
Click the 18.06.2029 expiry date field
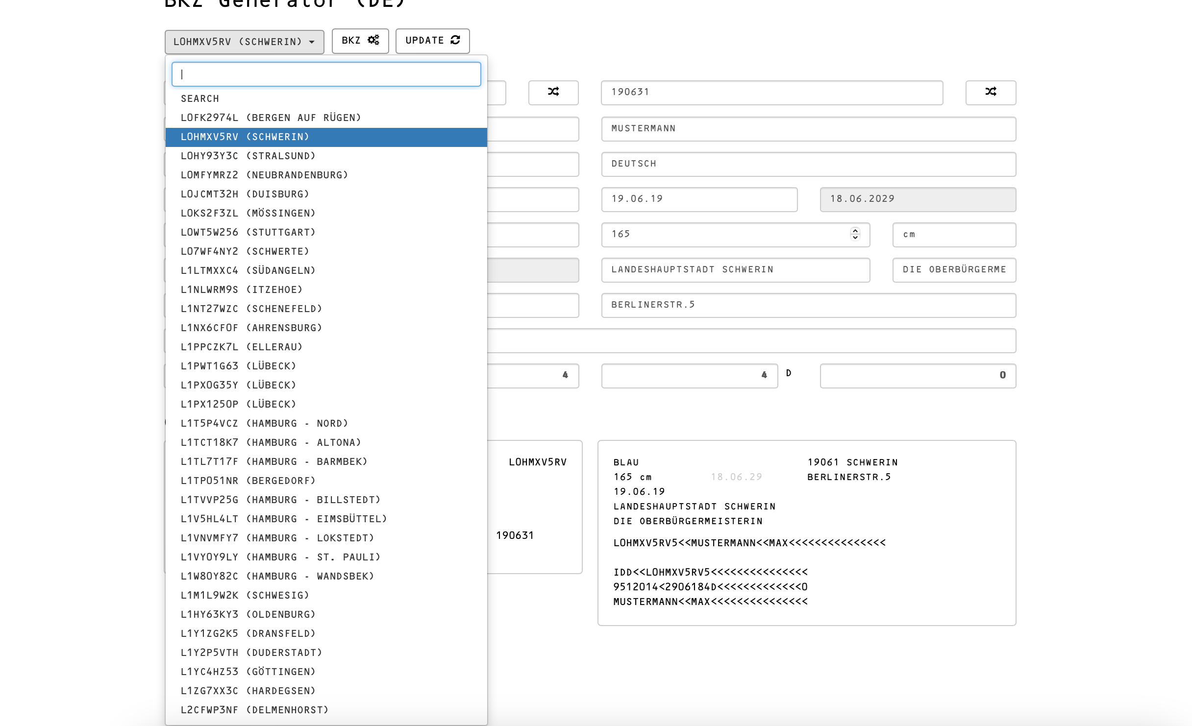tap(918, 199)
